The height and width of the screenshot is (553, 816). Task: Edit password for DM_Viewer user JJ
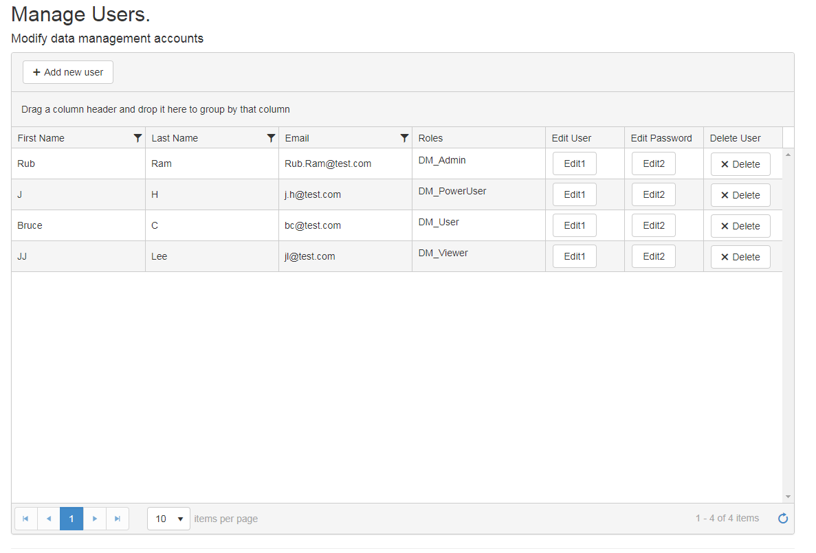tap(653, 256)
